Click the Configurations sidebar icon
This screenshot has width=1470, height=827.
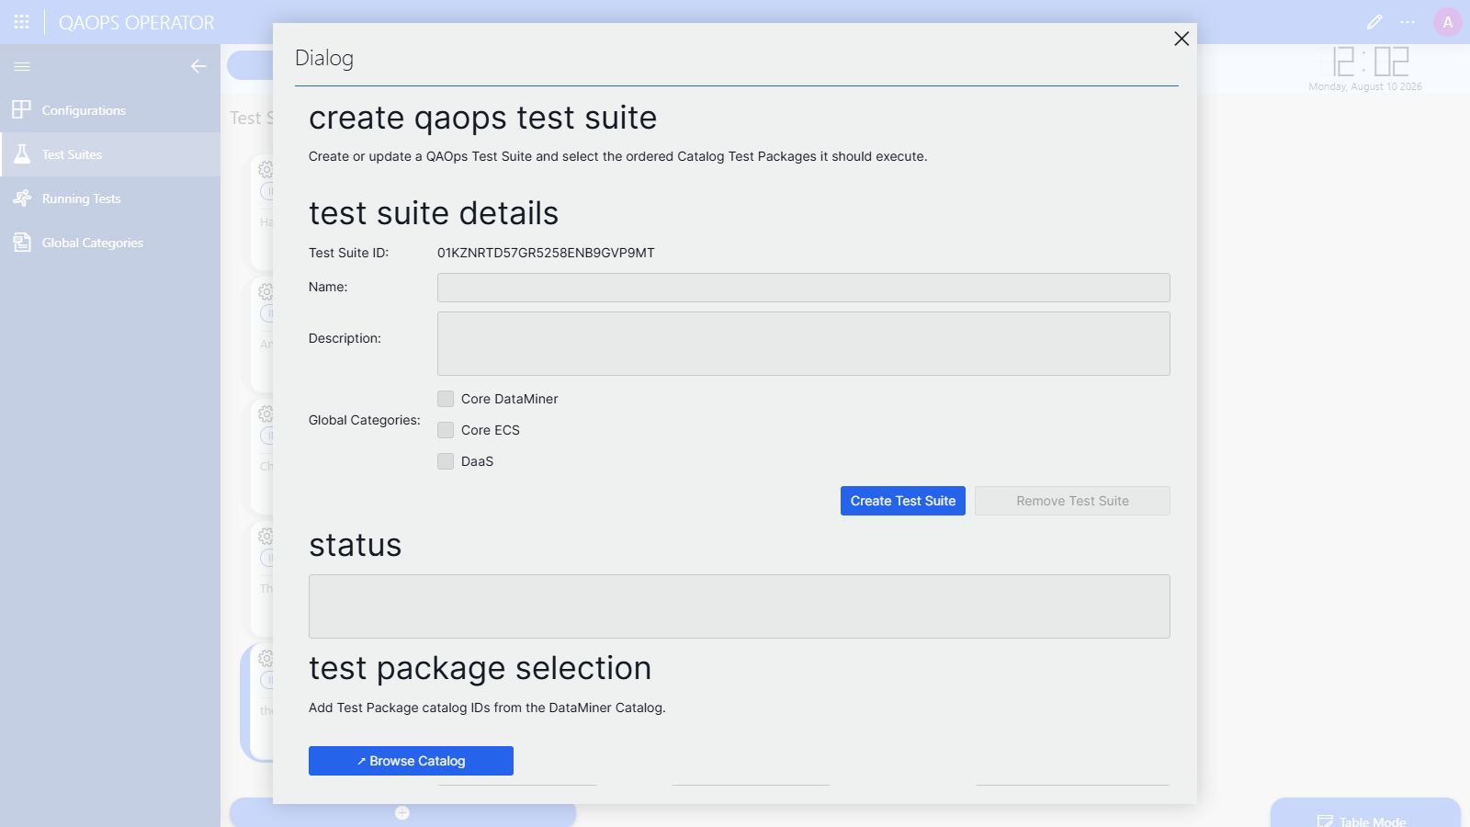22,110
